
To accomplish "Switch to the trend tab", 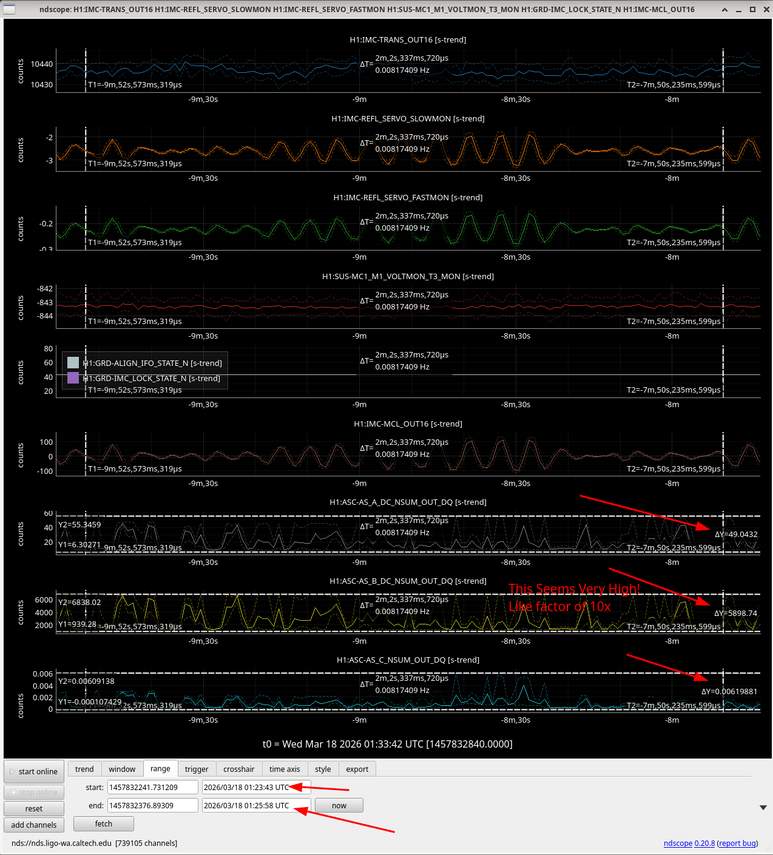I will click(84, 769).
